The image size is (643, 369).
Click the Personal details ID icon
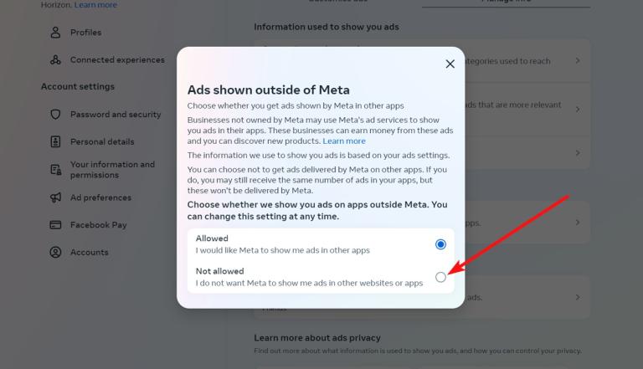55,141
